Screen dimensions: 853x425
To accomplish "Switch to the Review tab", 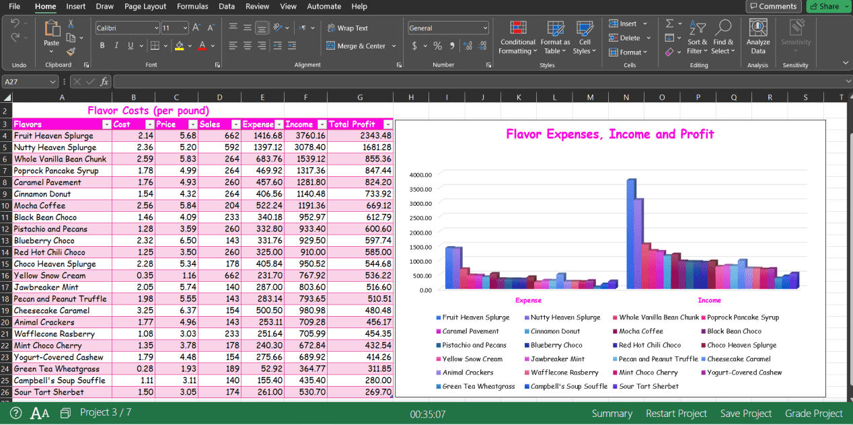I will pos(257,6).
